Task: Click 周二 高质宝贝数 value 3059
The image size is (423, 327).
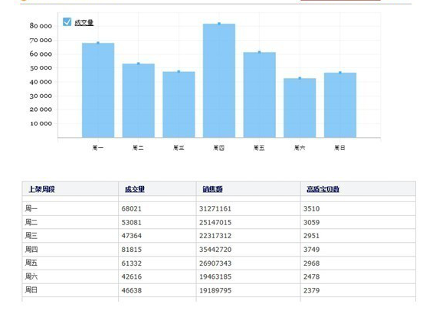Action: pyautogui.click(x=312, y=222)
